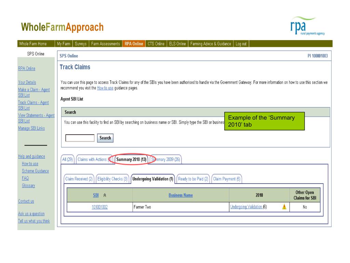Sort table by the SBI column header
Screen dimensions: 350x263
tap(96, 195)
